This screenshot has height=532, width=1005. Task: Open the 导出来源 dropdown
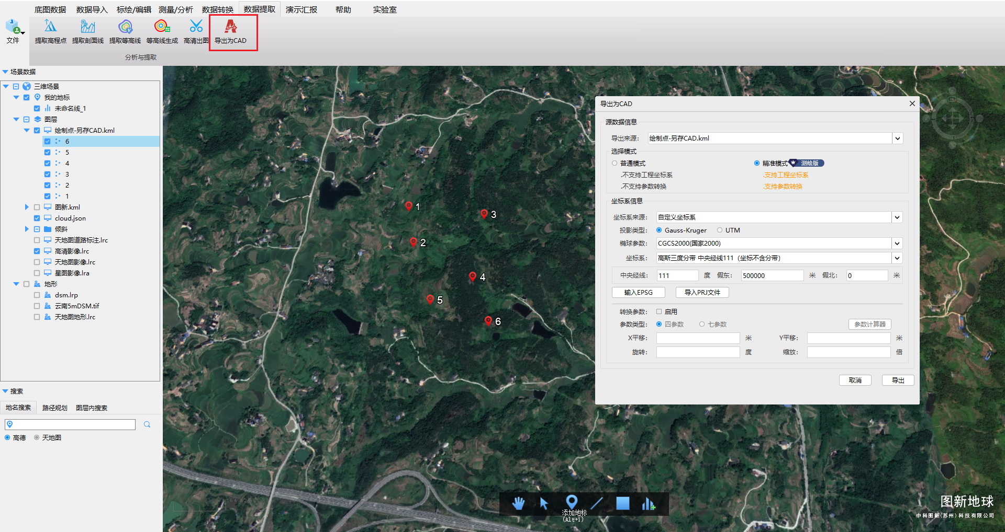(897, 138)
